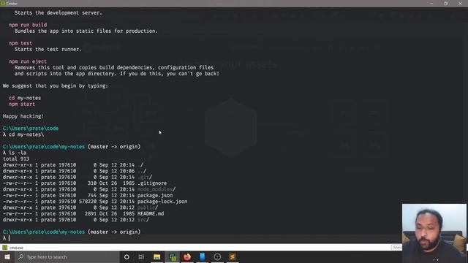This screenshot has height=263, width=468.
Task: Click the '.git/' directory entry
Action: coord(145,177)
